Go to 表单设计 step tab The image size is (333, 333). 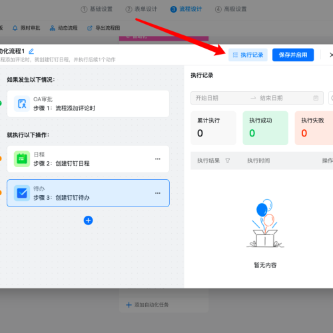coord(141,9)
